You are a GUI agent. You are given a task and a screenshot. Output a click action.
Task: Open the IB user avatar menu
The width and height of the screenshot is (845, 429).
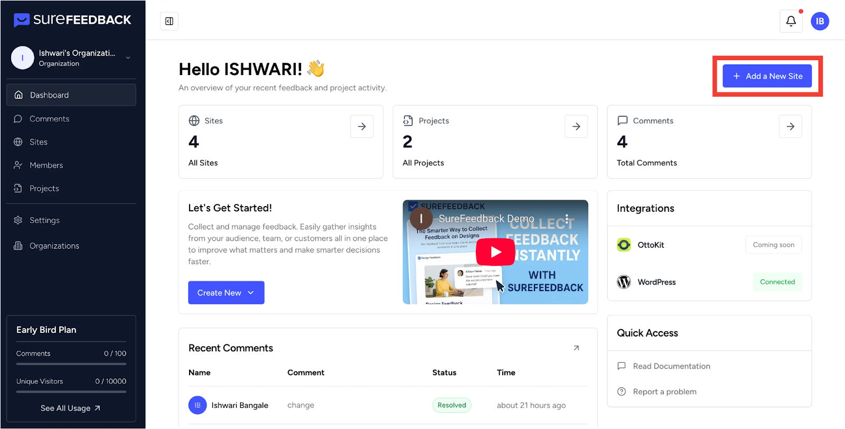[820, 21]
